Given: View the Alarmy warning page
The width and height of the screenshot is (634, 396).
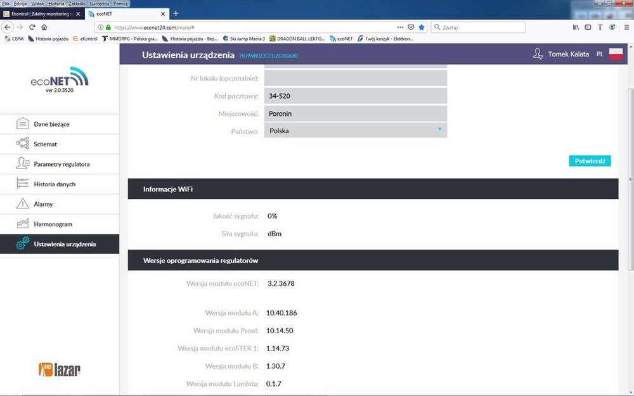Looking at the screenshot, I should pyautogui.click(x=43, y=205).
